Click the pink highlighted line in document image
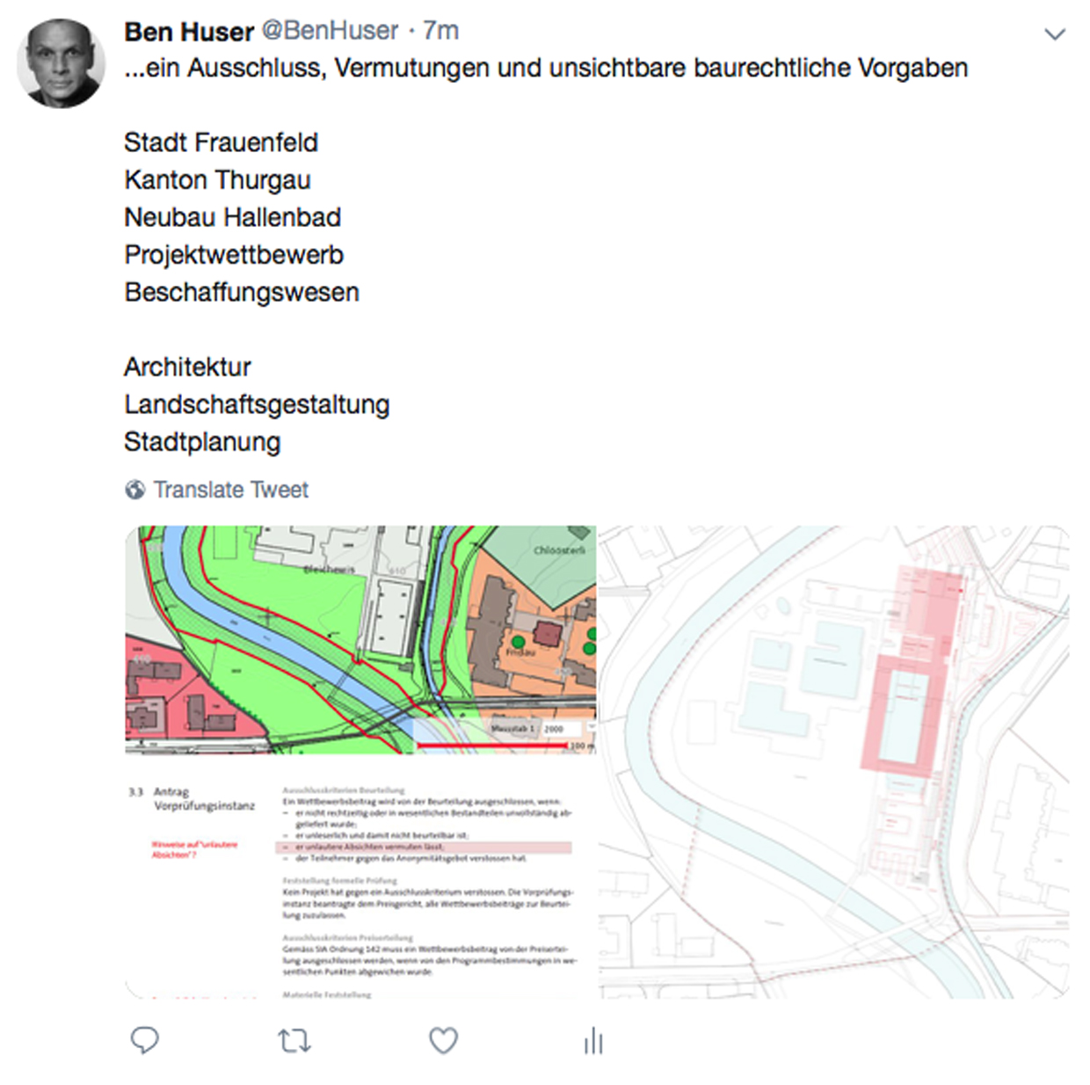The height and width of the screenshot is (1085, 1090). pos(424,847)
